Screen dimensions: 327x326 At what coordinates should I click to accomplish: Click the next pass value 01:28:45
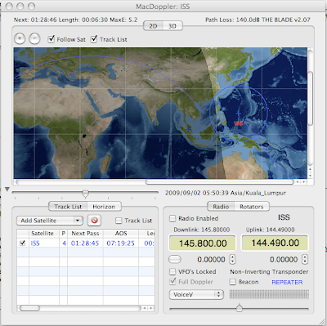(85, 243)
